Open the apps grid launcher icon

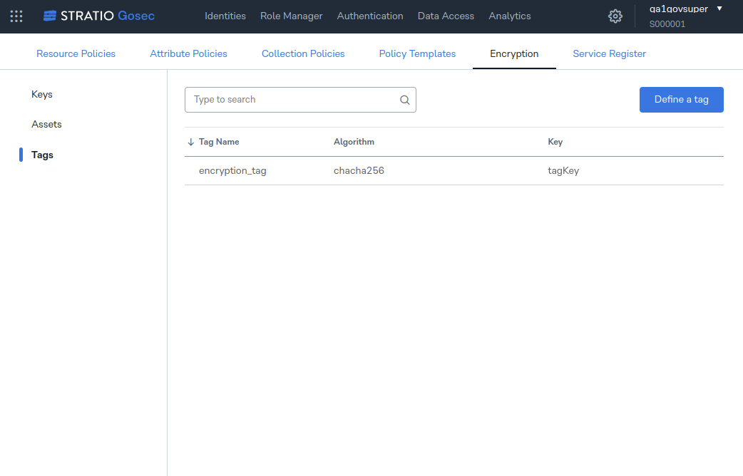click(x=16, y=16)
